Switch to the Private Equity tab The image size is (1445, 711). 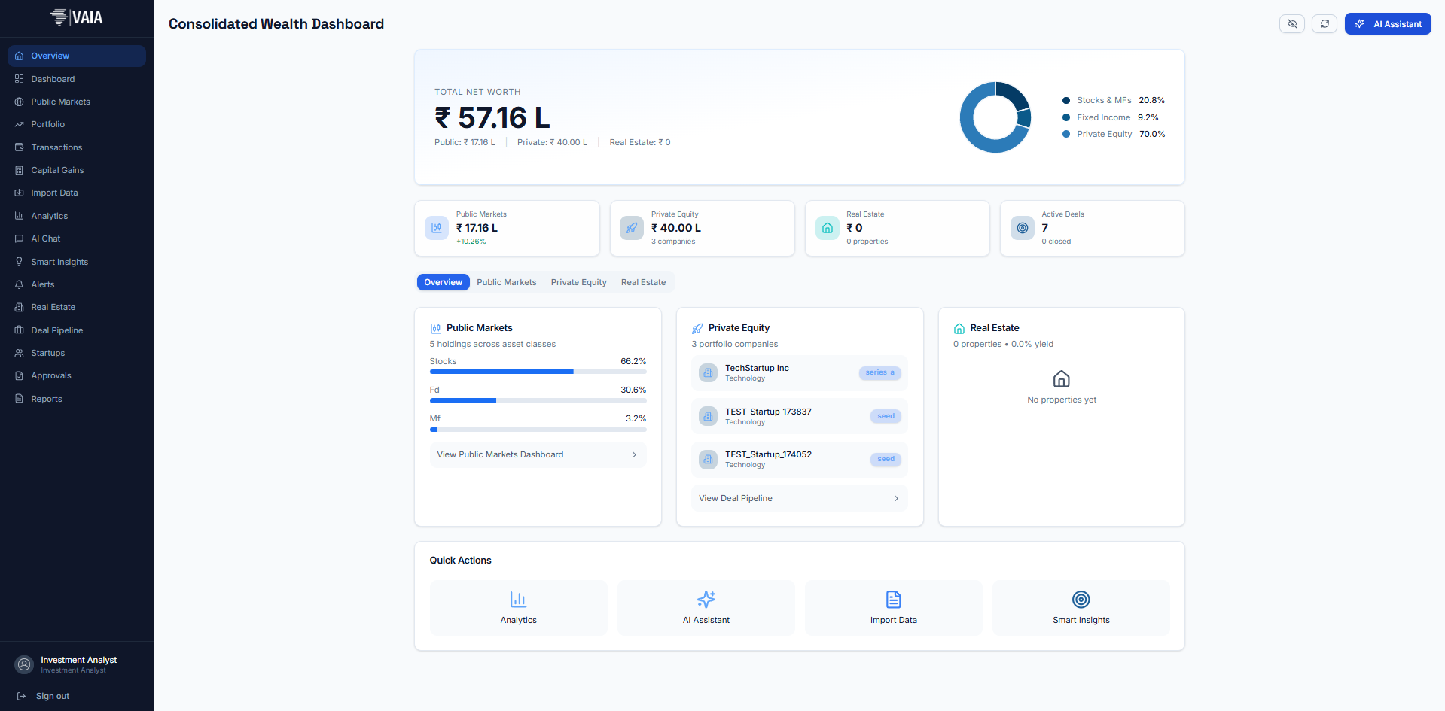[578, 283]
